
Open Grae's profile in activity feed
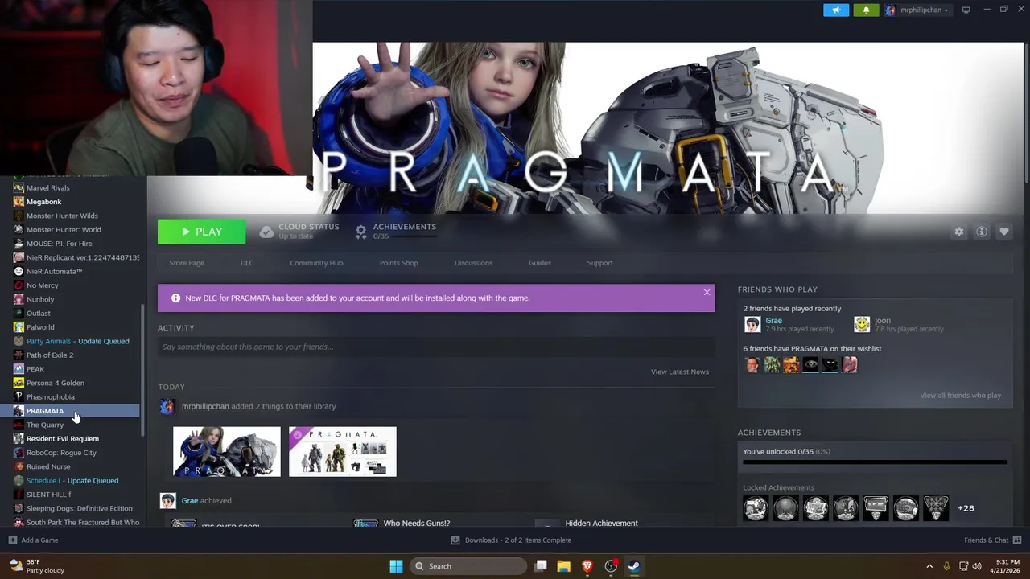[x=190, y=500]
